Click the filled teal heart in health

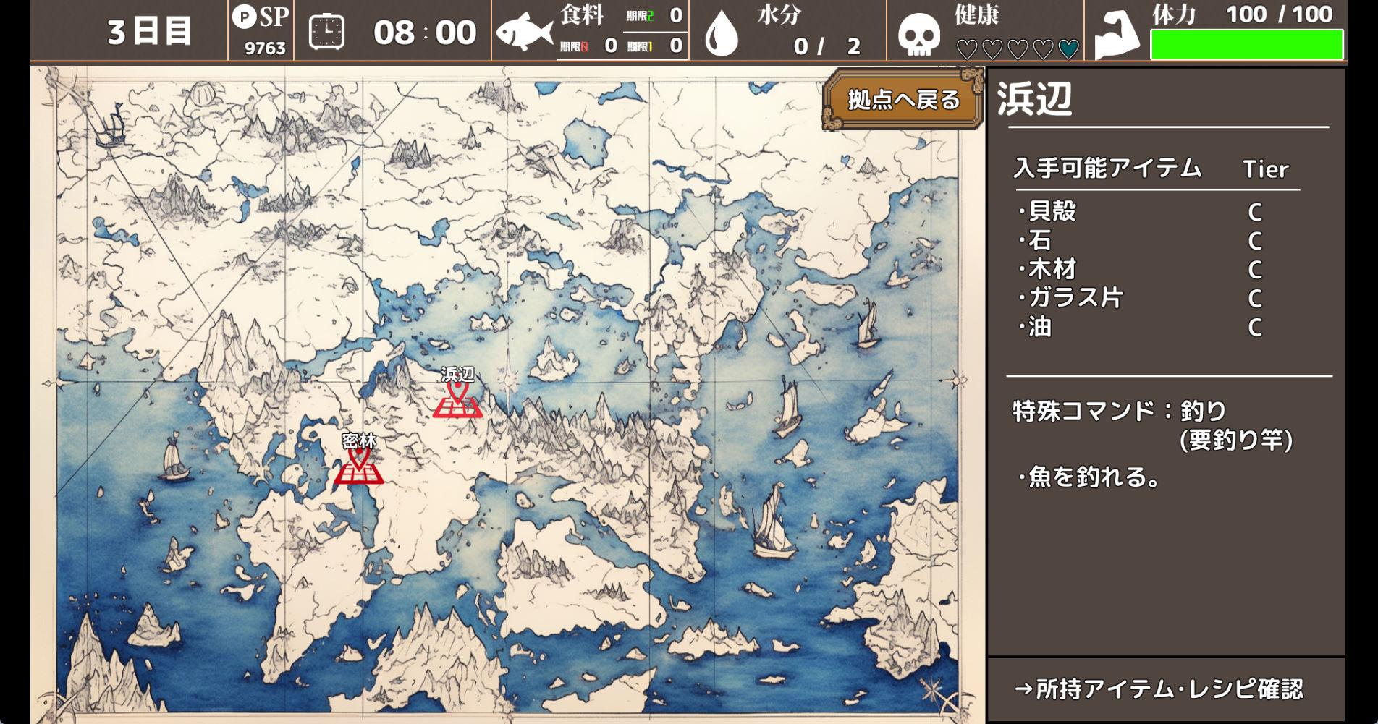[1068, 49]
